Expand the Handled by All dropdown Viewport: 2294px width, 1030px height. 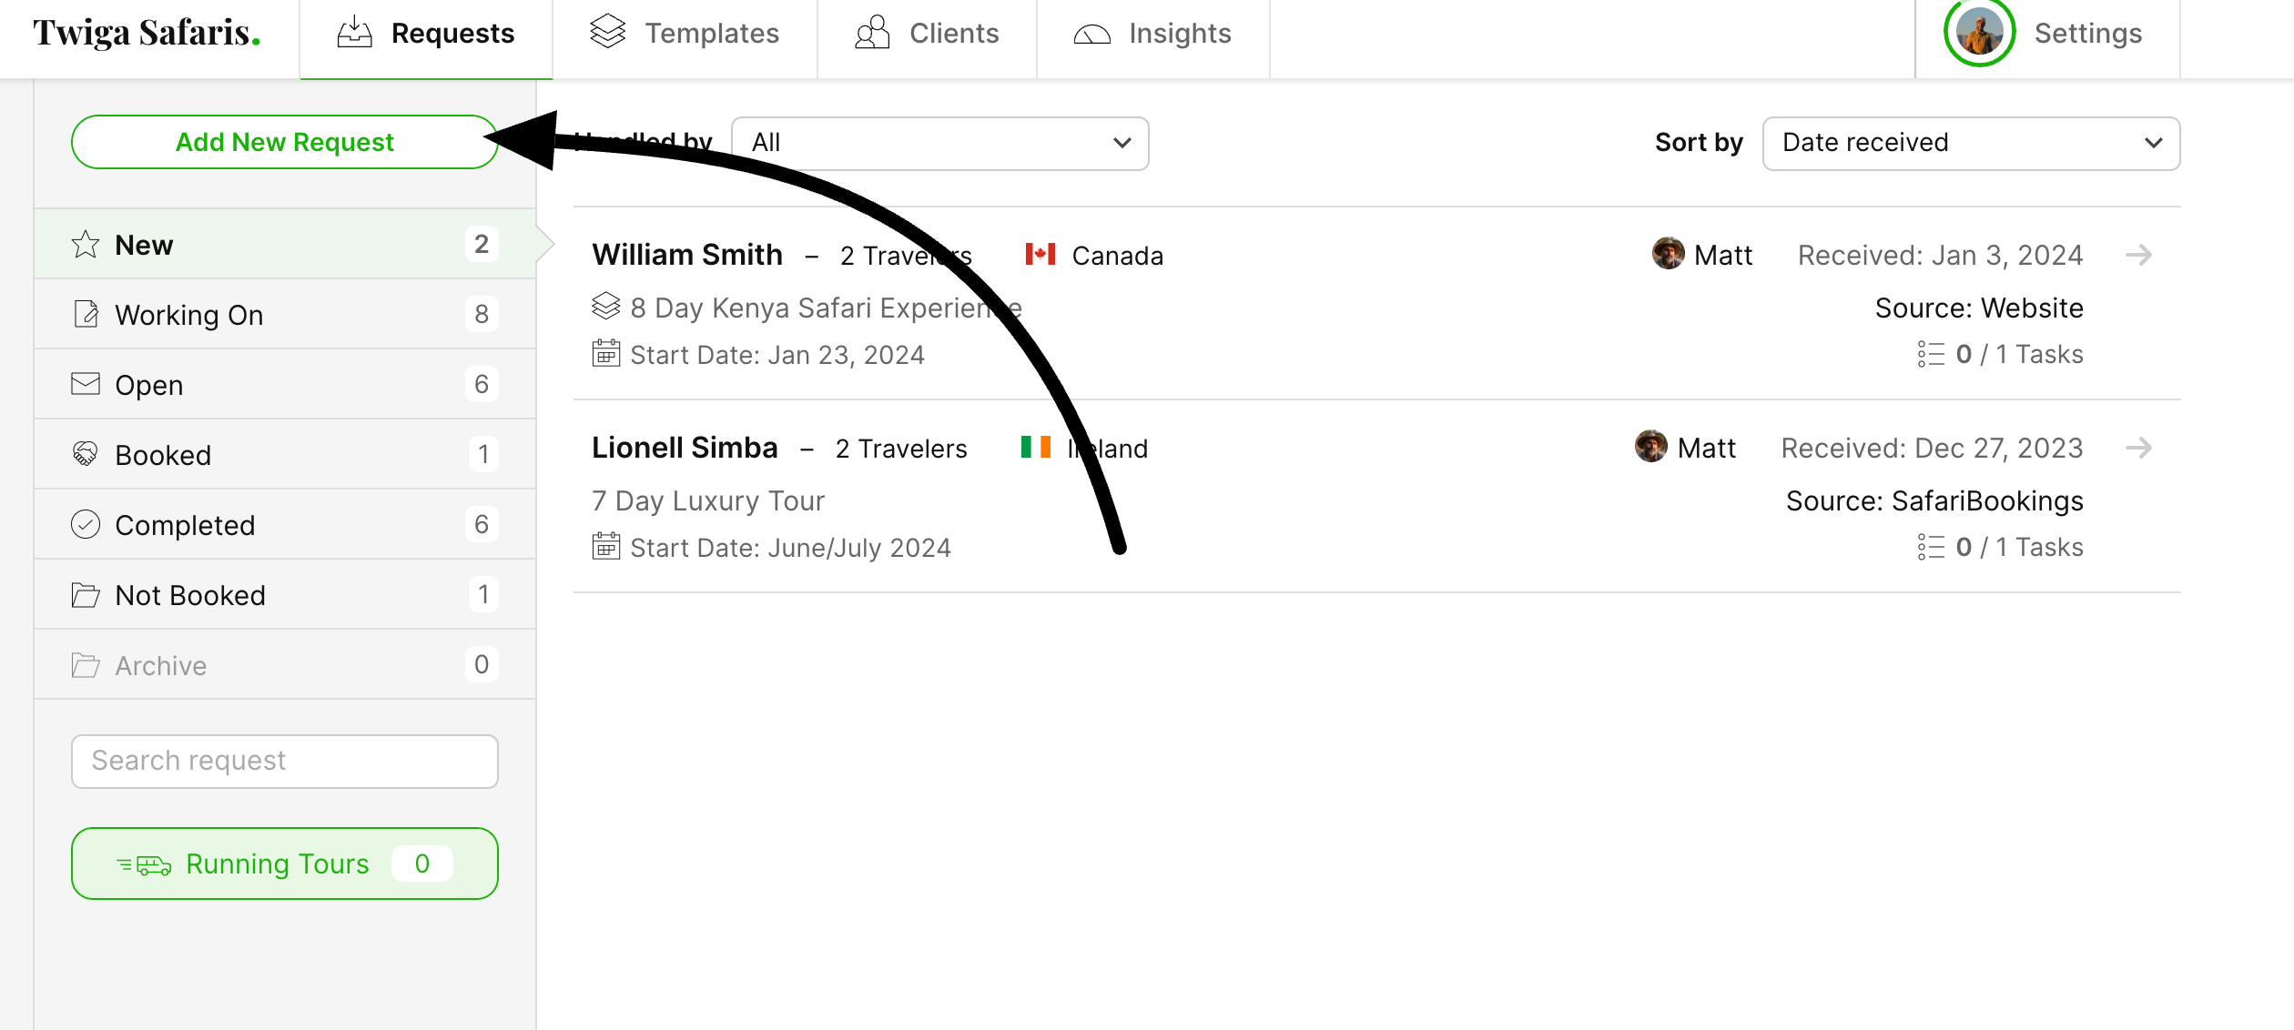[x=939, y=143]
